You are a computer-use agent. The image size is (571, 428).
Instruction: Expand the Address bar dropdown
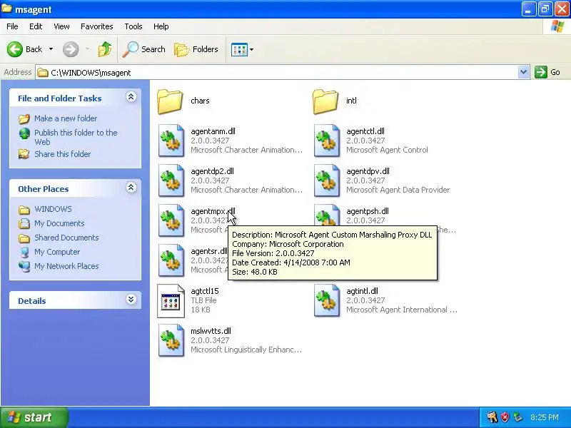(x=523, y=72)
